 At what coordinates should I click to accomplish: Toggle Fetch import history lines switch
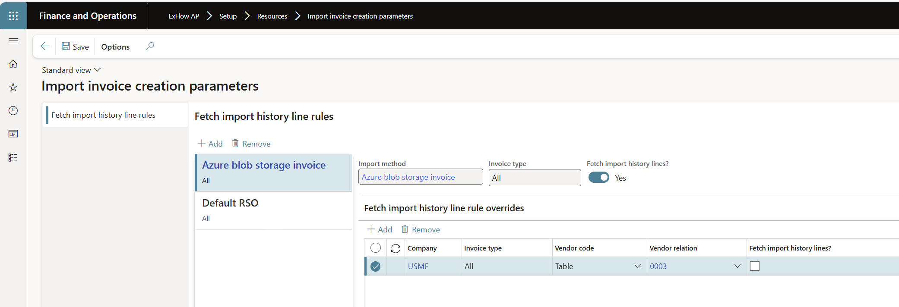[x=598, y=178]
